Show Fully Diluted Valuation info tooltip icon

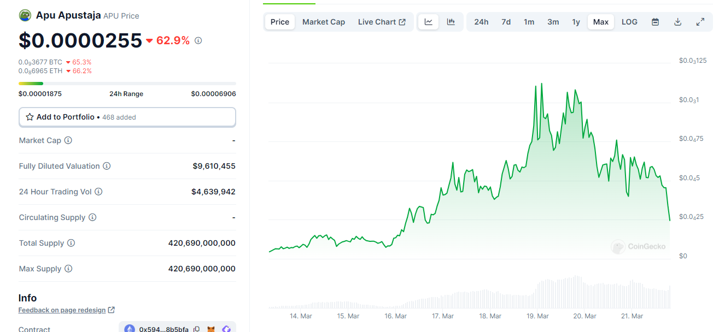pos(107,166)
